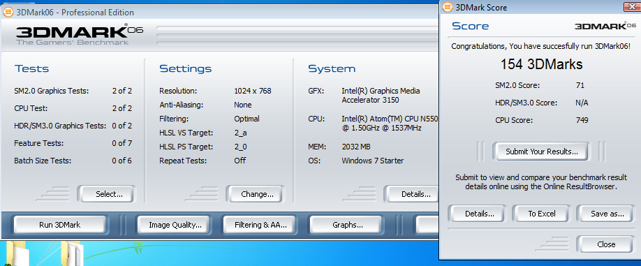Click the Score heading in results window
The height and width of the screenshot is (266, 641).
coord(470,26)
